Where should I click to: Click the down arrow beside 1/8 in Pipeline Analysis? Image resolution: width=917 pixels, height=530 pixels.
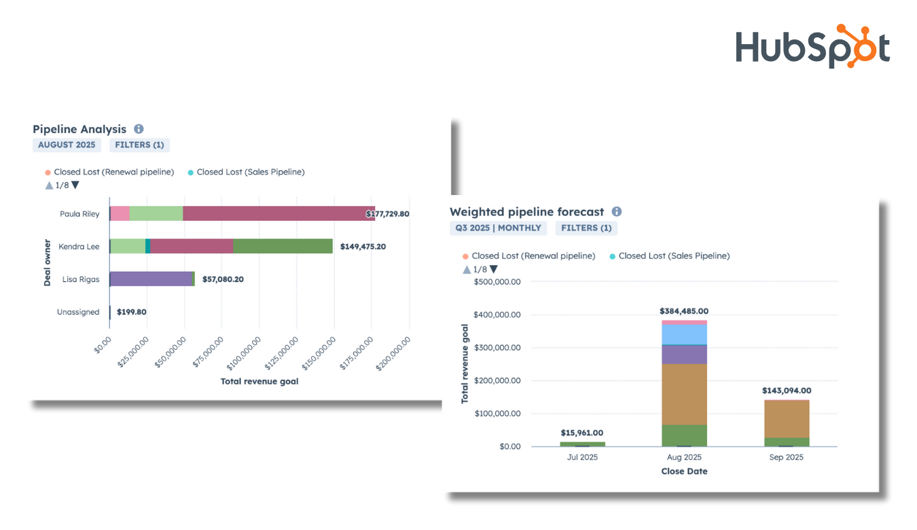click(74, 185)
